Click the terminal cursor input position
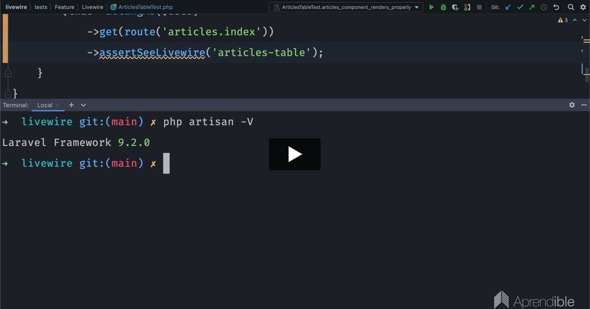Viewport: 590px width, 309px height. pyautogui.click(x=166, y=163)
